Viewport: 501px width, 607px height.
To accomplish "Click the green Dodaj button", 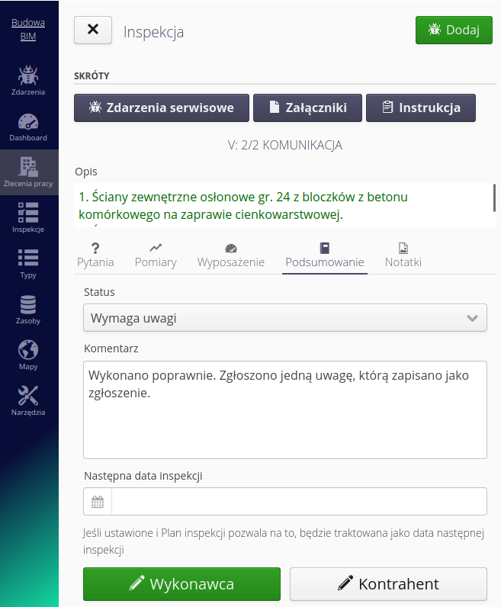I will [x=454, y=31].
